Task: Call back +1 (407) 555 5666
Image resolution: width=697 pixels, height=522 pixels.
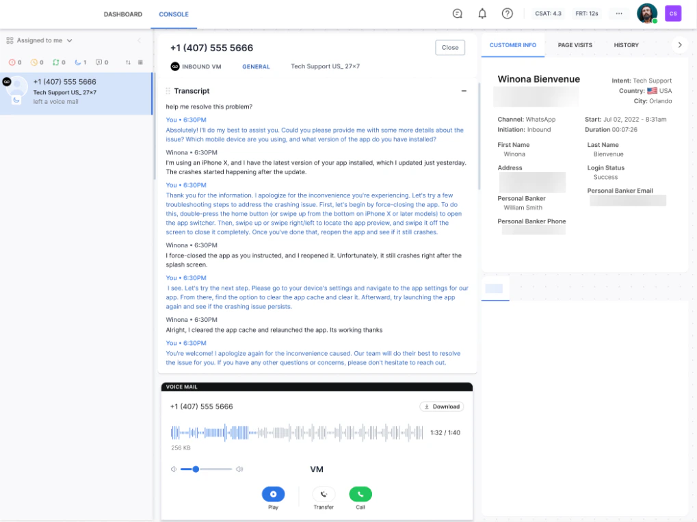Action: tap(360, 493)
